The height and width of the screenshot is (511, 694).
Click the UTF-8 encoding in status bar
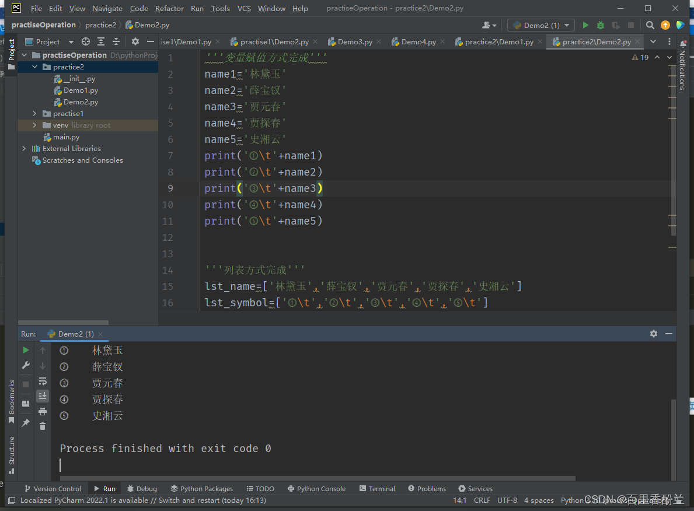(507, 501)
